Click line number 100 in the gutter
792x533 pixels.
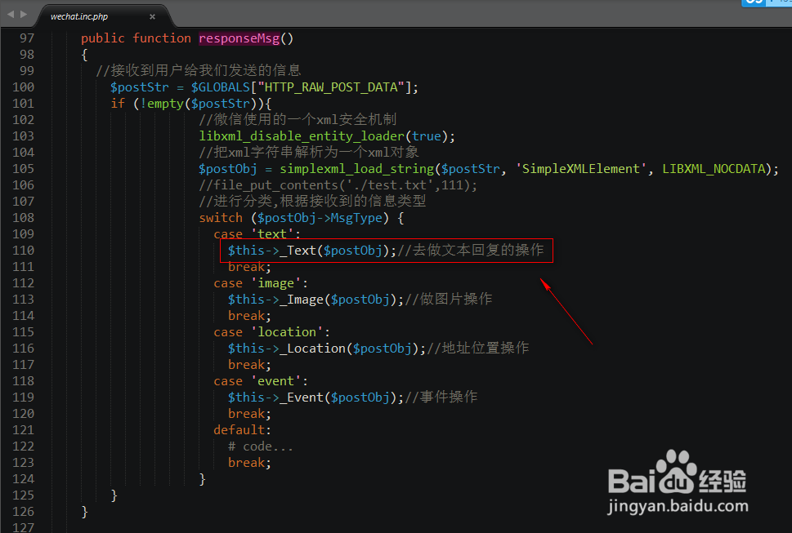point(23,87)
